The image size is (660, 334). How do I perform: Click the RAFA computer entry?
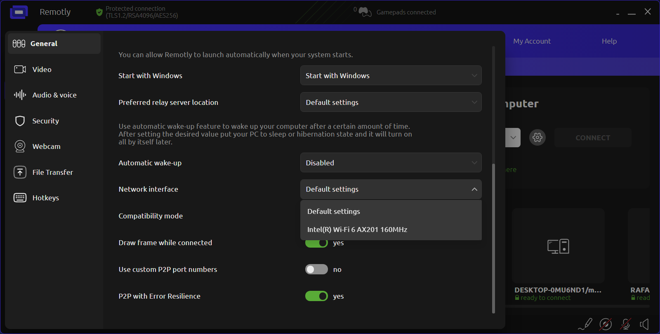(640, 246)
